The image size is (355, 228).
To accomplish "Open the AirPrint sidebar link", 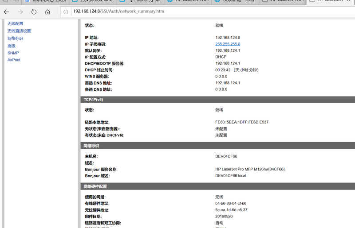I will point(14,60).
